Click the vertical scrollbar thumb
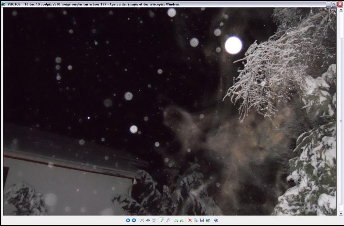 point(341,121)
